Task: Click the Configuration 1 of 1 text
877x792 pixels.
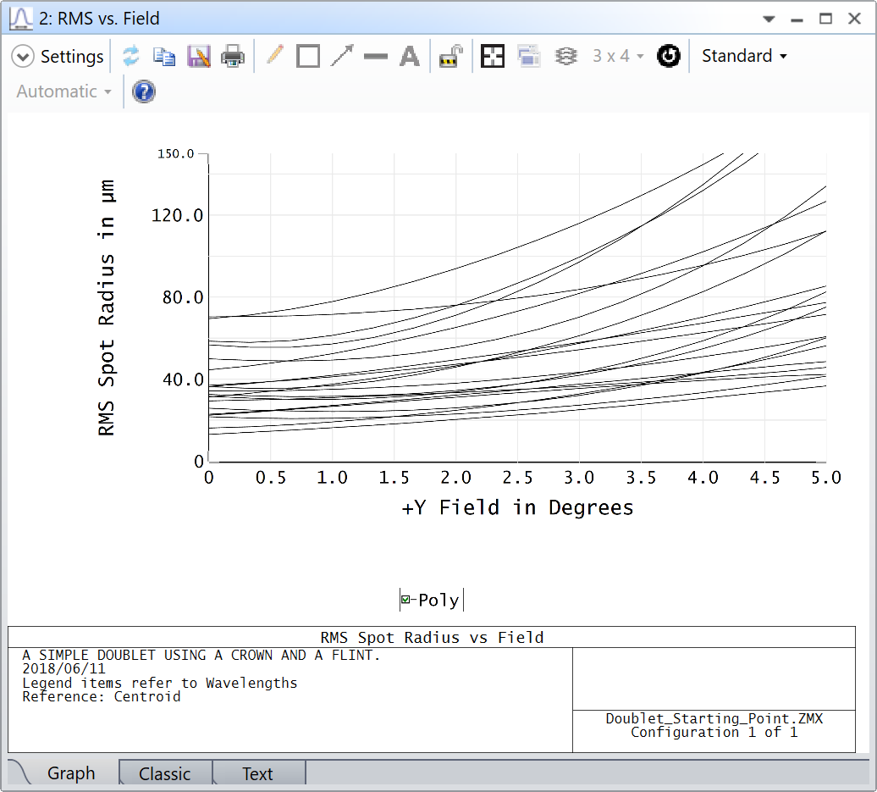Action: coord(714,732)
